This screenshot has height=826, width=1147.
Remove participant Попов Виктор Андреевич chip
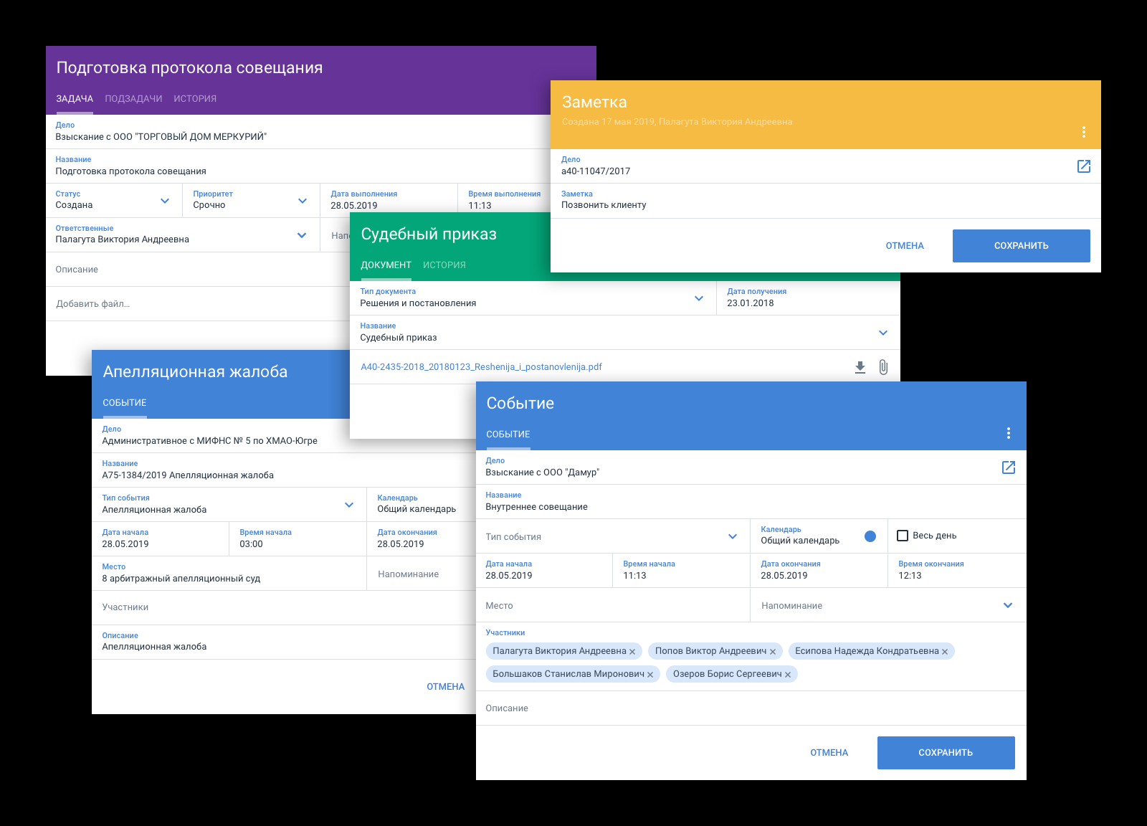pyautogui.click(x=773, y=652)
